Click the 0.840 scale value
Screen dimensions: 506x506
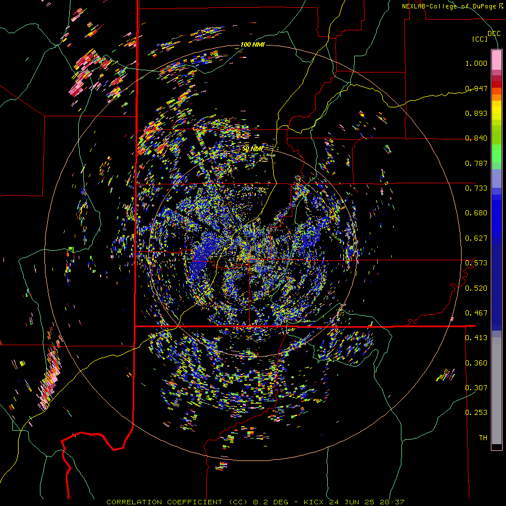click(x=476, y=138)
